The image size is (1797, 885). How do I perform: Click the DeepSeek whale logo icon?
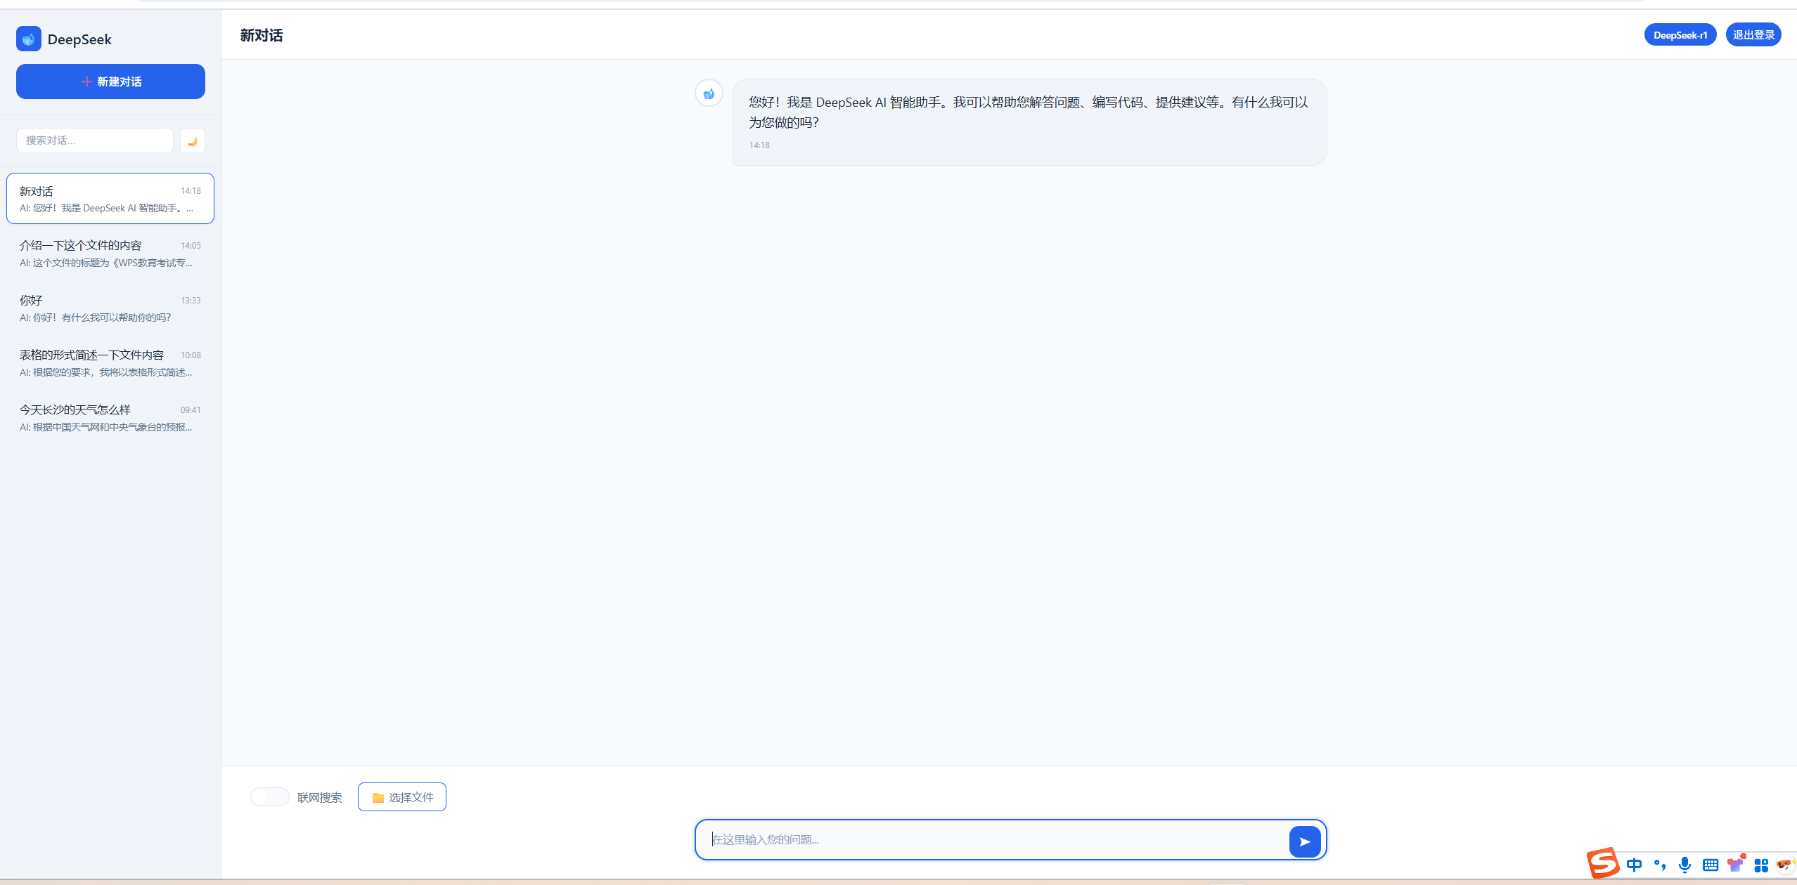click(29, 39)
